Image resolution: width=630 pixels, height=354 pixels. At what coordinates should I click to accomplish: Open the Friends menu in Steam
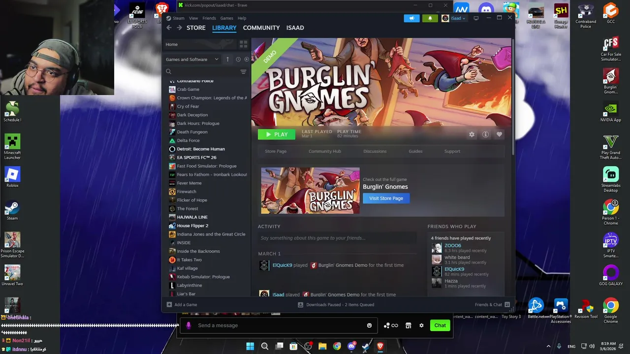pos(209,18)
